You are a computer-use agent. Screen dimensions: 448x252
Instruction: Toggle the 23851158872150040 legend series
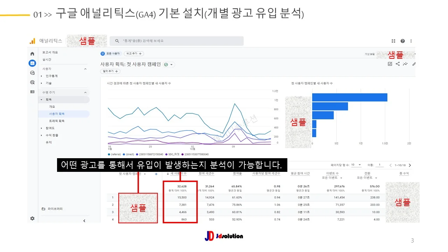pos(149,154)
